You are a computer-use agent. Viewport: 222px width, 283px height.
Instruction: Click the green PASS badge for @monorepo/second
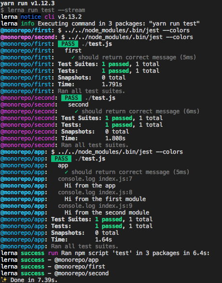pyautogui.click(x=71, y=98)
